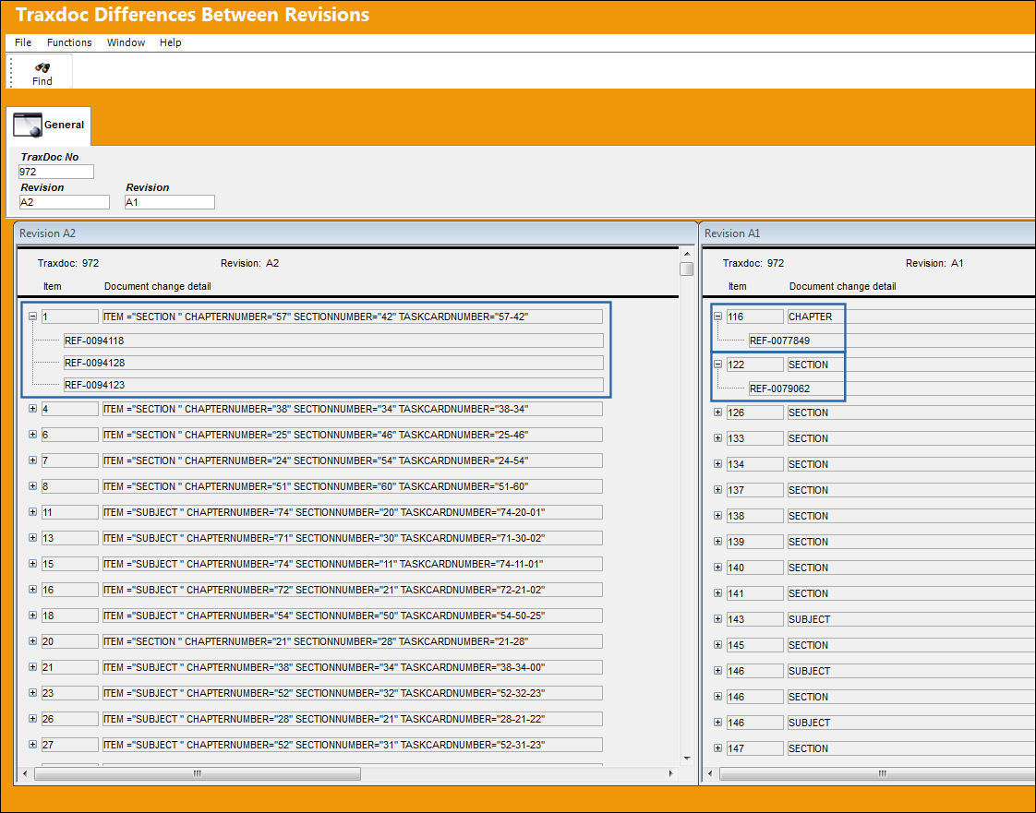Expand item 11 in Revision A2 panel
Image resolution: width=1036 pixels, height=813 pixels.
point(32,512)
